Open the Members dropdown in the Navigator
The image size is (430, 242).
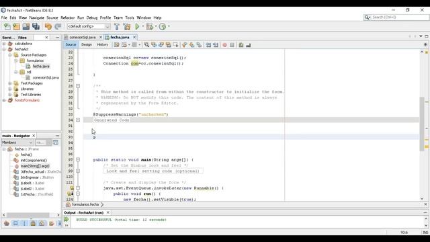click(x=30, y=143)
